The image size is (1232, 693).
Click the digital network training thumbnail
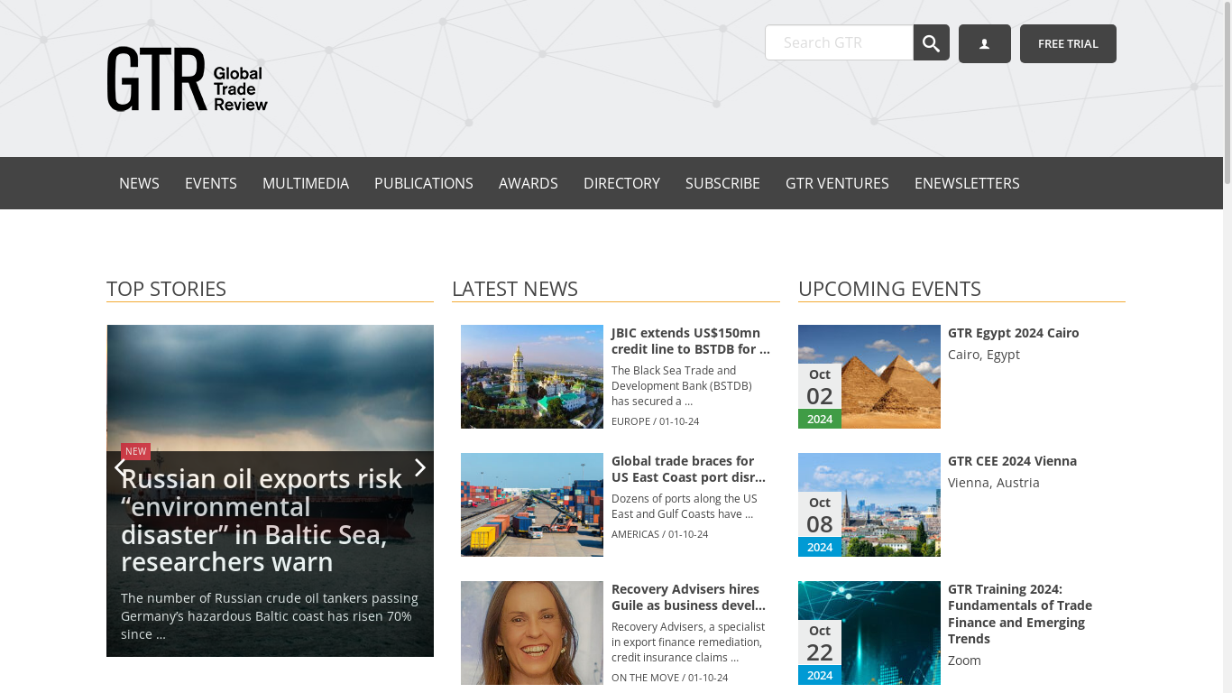(869, 633)
